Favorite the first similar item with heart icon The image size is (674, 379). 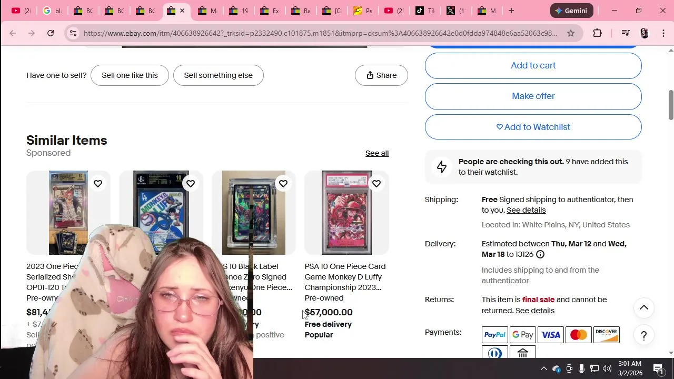pyautogui.click(x=98, y=184)
